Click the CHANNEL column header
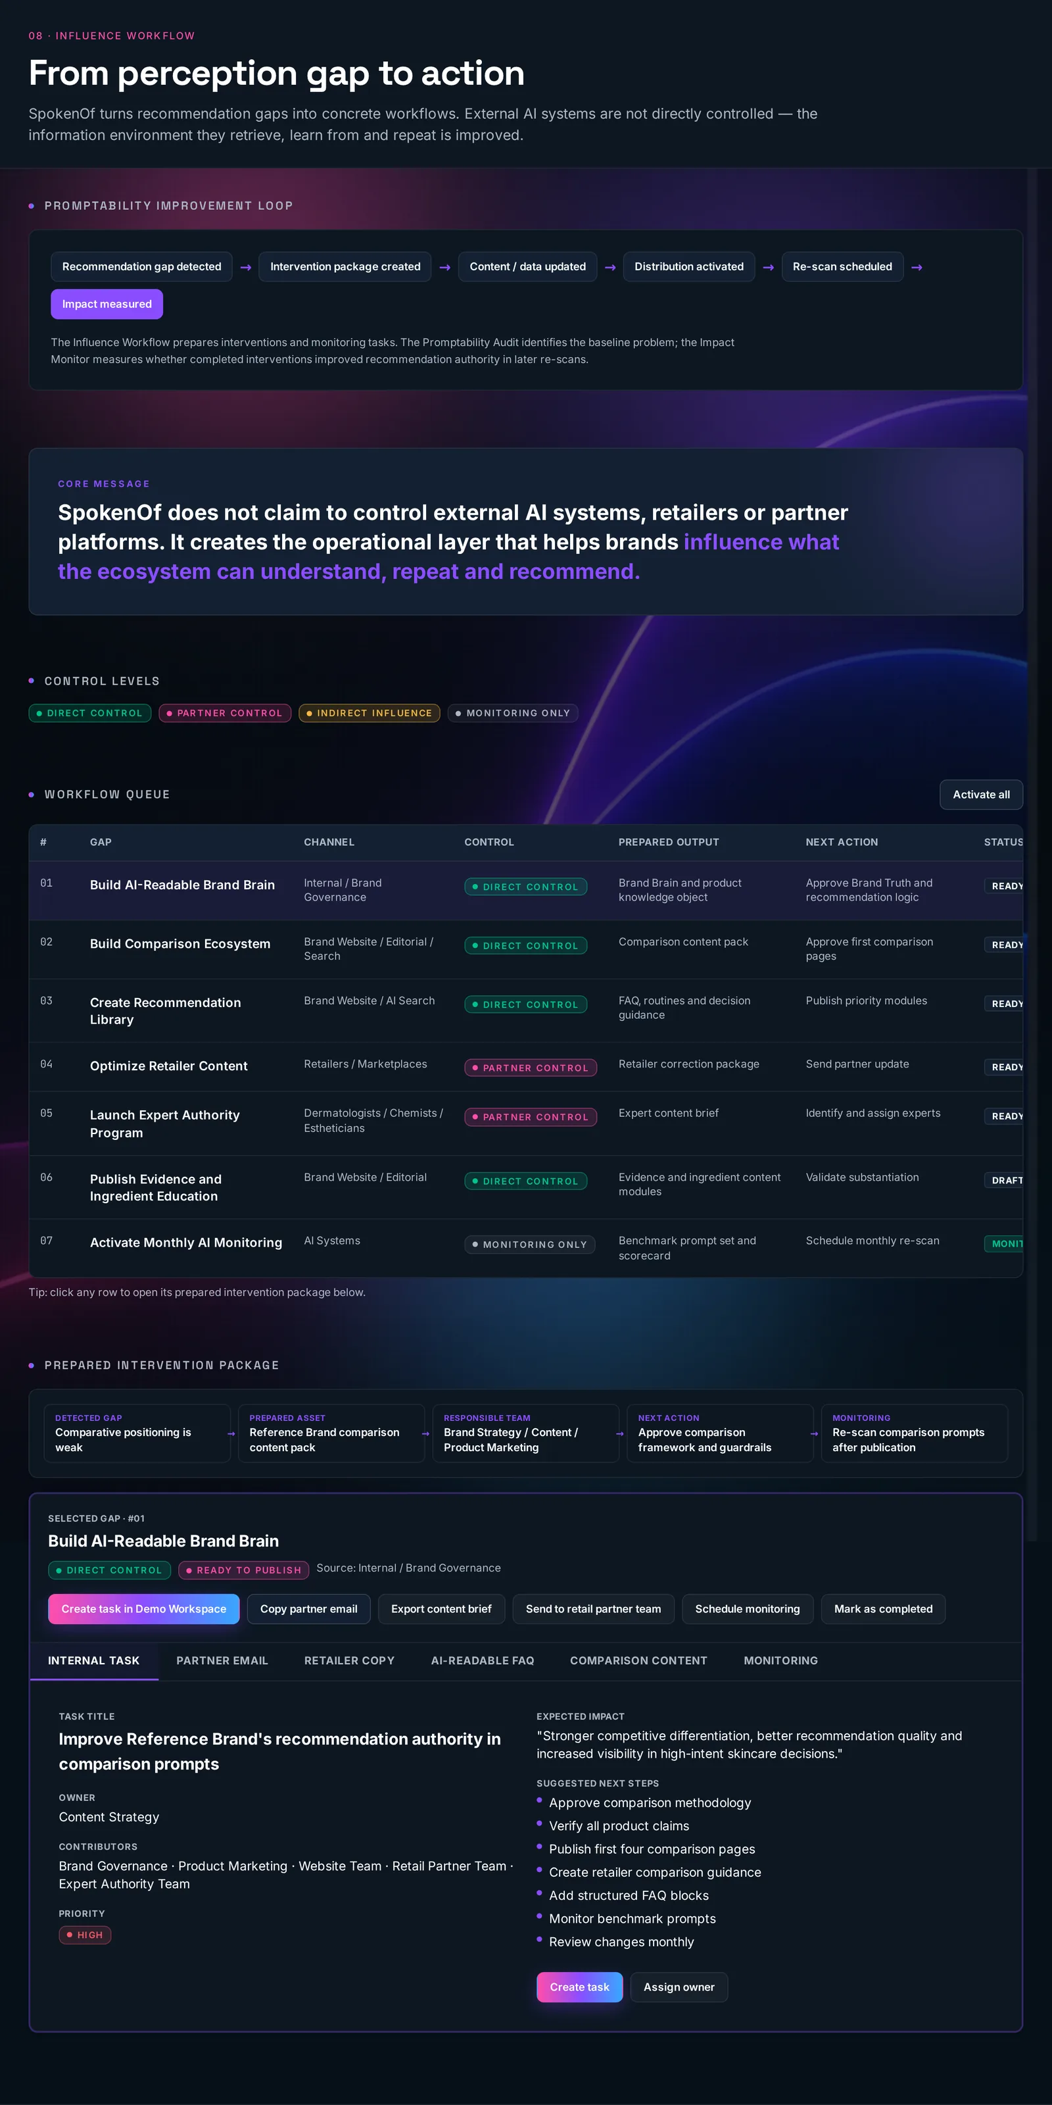 coord(329,842)
